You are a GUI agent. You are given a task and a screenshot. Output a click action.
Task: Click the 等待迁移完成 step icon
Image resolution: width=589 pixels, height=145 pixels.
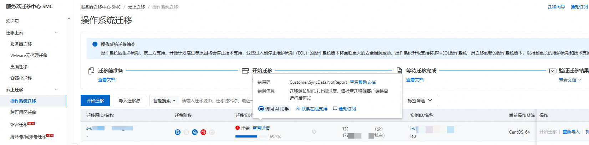400,71
